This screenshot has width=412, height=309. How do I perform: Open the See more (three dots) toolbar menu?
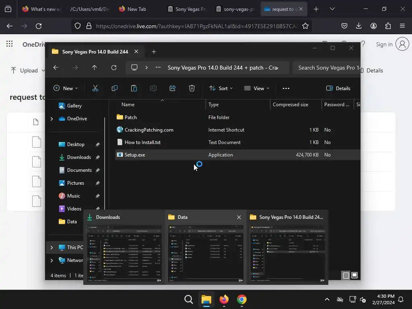point(286,88)
